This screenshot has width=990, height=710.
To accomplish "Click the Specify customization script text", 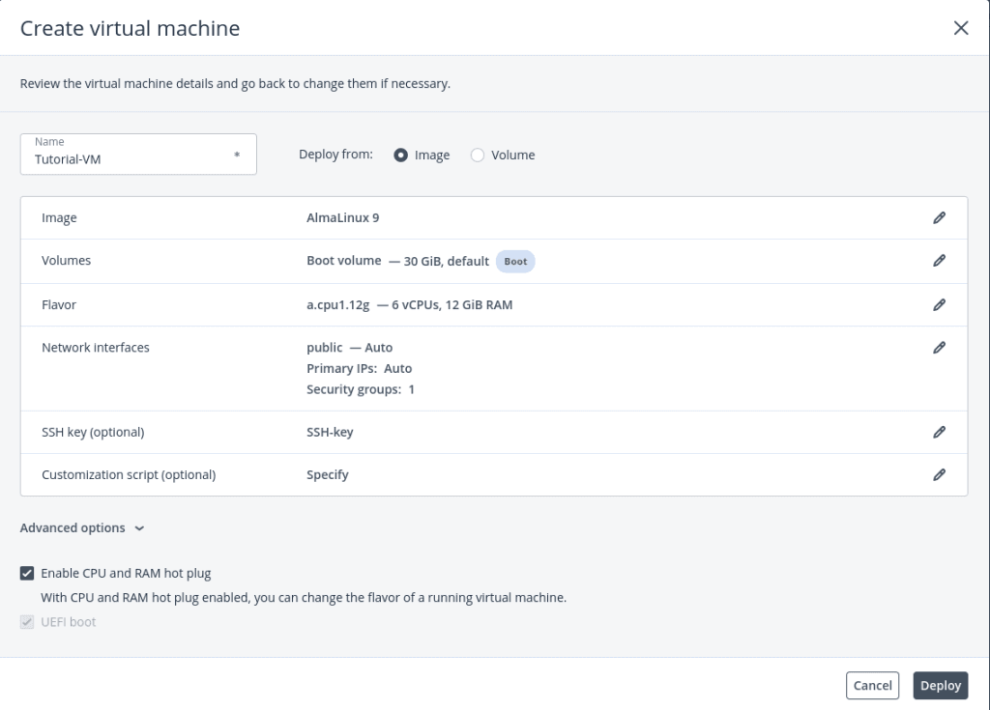I will (x=327, y=475).
